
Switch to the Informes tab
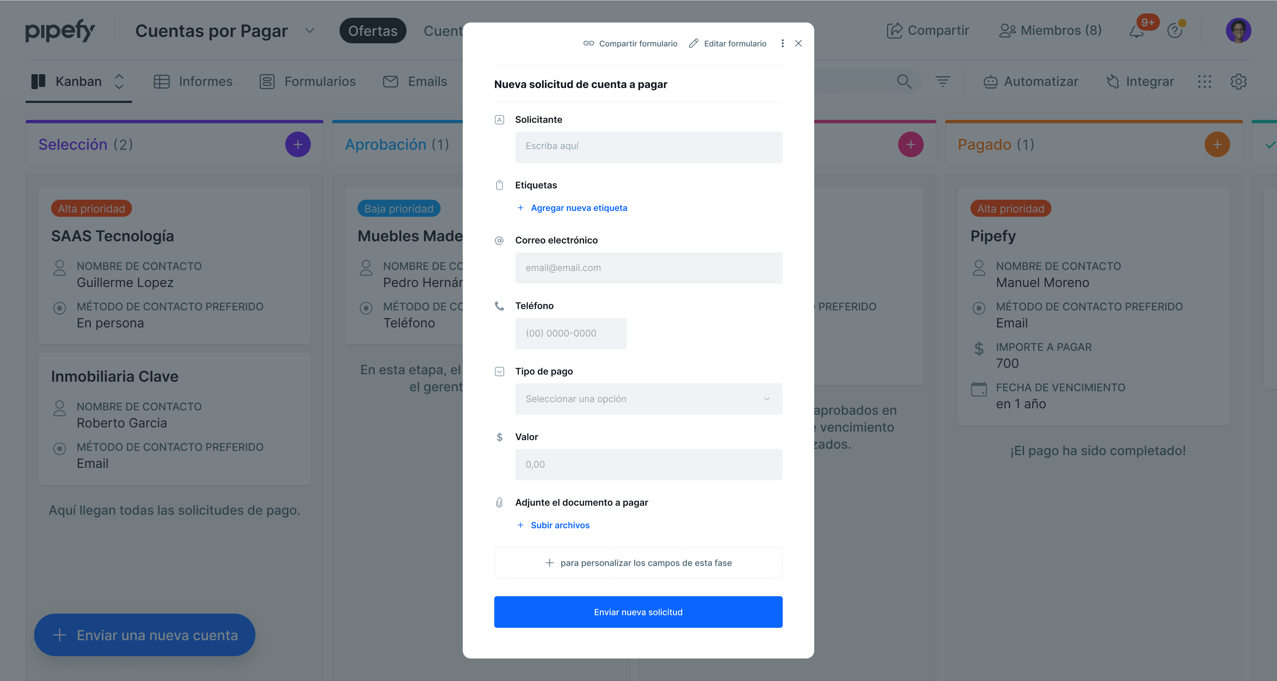coord(193,82)
